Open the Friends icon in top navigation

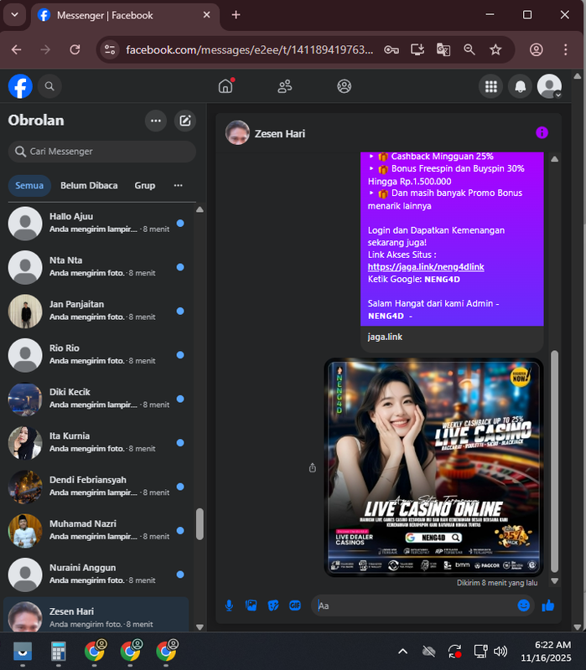(x=285, y=86)
